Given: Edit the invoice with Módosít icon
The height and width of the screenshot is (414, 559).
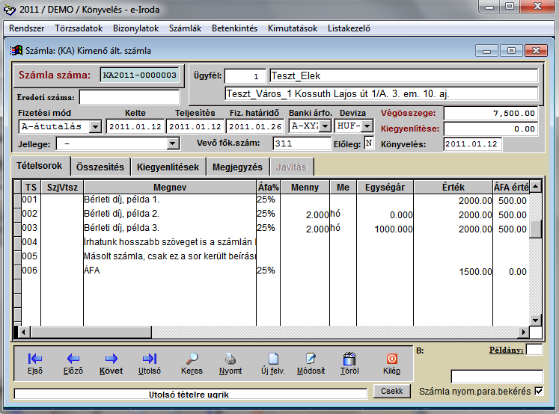Looking at the screenshot, I should pos(311,359).
